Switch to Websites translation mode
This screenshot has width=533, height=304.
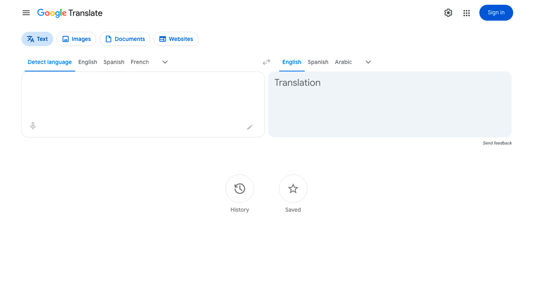(176, 39)
